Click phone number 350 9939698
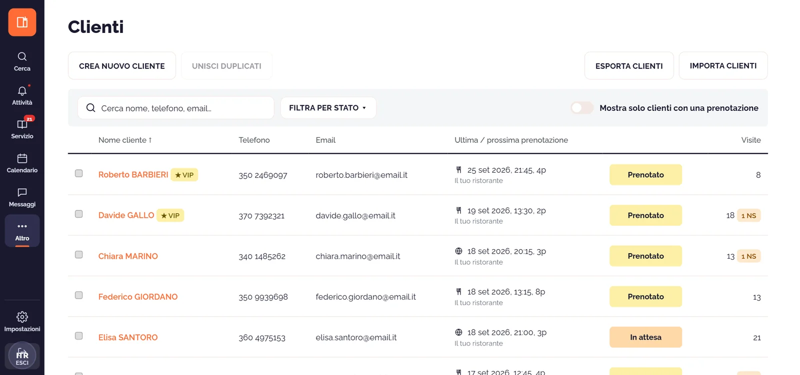 click(x=263, y=297)
